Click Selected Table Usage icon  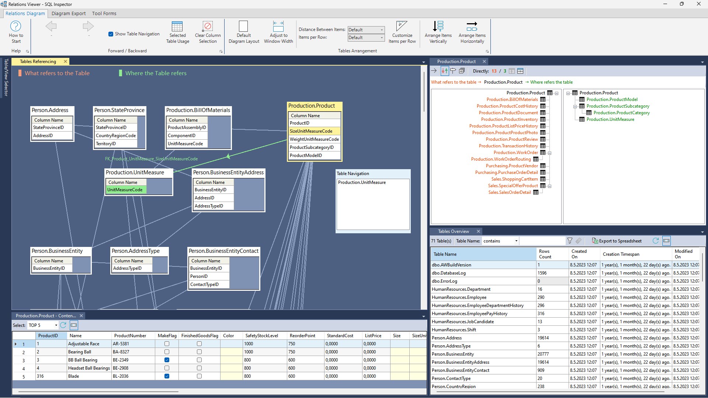tap(177, 27)
